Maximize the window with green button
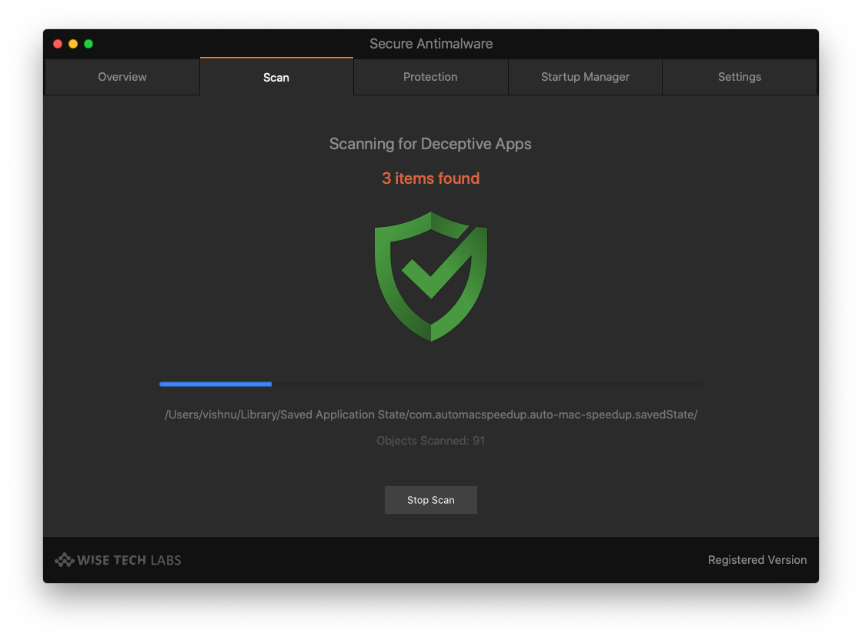 click(89, 44)
